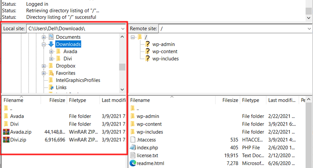The width and height of the screenshot is (313, 168).
Task: Sort remote files by Filetype column
Action: pyautogui.click(x=250, y=100)
